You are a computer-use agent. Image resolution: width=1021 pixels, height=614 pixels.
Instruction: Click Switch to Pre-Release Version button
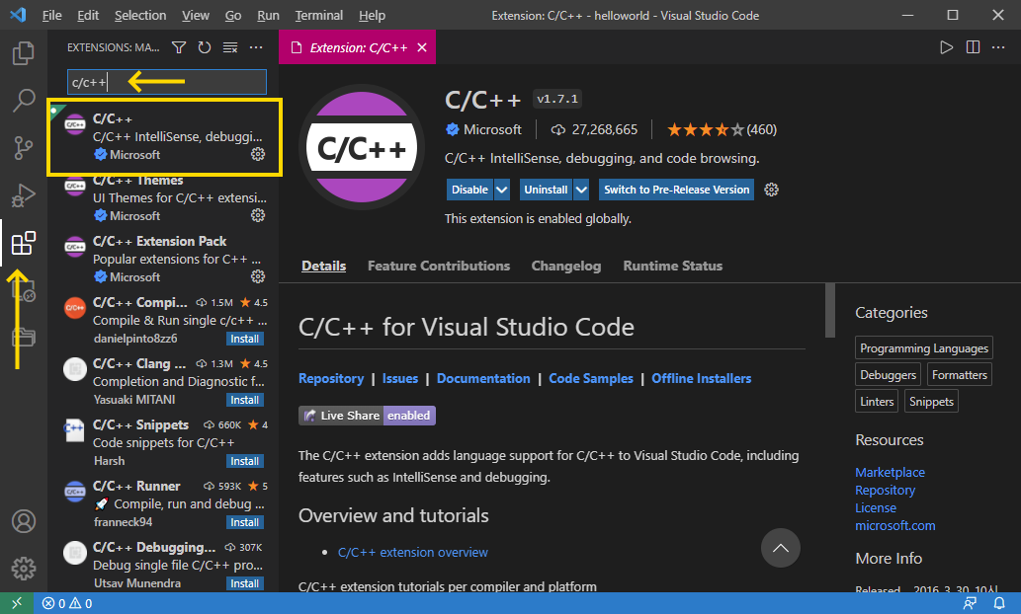(x=676, y=190)
